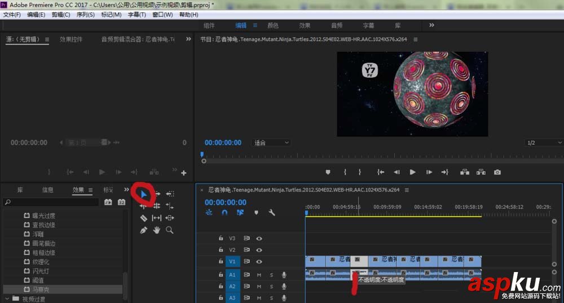Open the 适合 zoom level dropdown
The image size is (564, 303).
271,142
